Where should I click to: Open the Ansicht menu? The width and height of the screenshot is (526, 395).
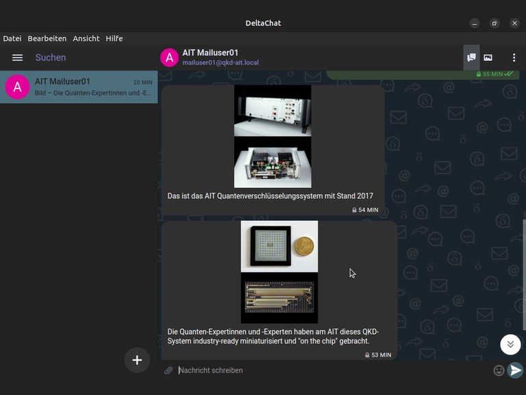click(x=86, y=38)
